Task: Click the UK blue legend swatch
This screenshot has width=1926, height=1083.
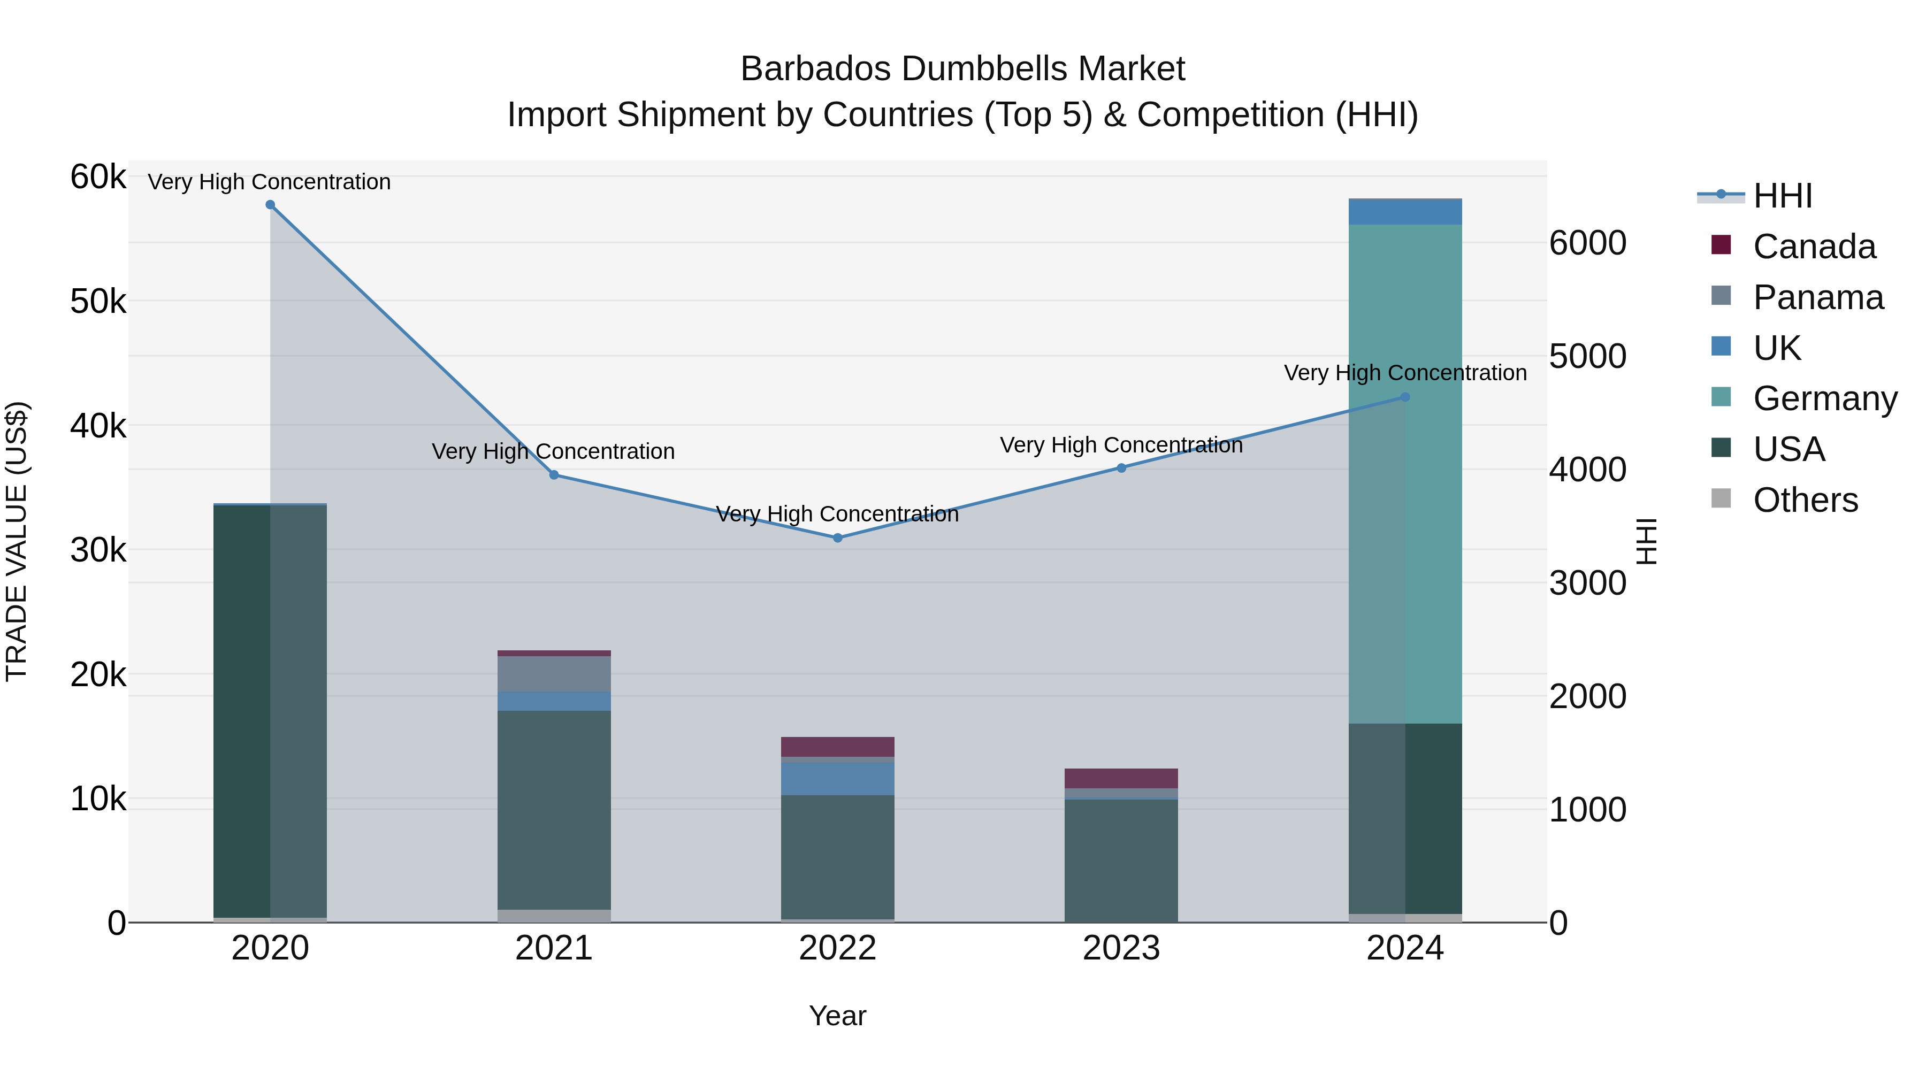Action: [1721, 346]
